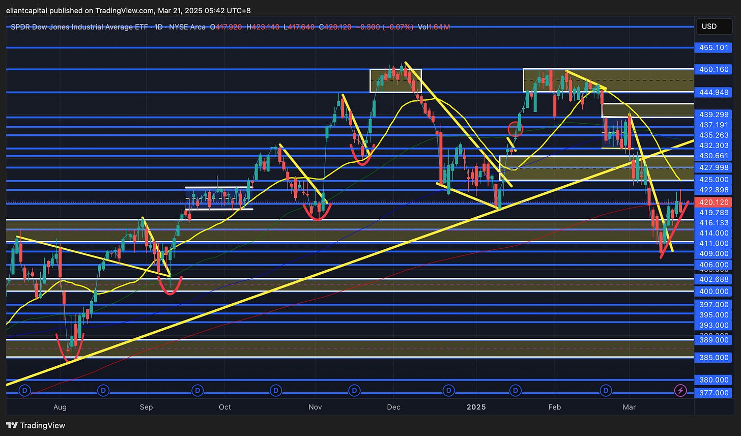Click the high price value H423.140

[264, 26]
